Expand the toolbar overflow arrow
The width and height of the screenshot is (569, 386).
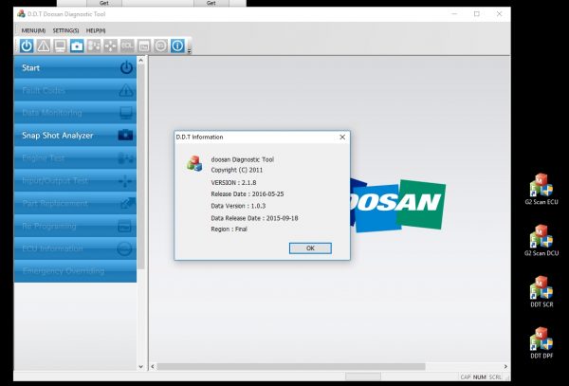[189, 51]
